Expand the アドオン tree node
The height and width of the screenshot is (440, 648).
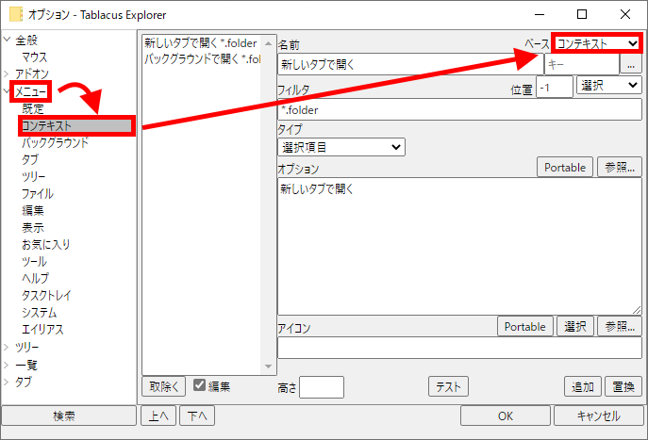(7, 73)
